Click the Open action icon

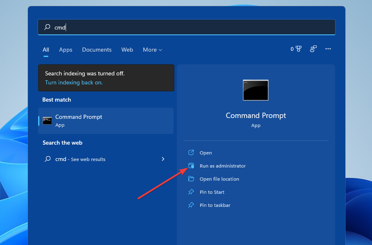[x=191, y=152]
